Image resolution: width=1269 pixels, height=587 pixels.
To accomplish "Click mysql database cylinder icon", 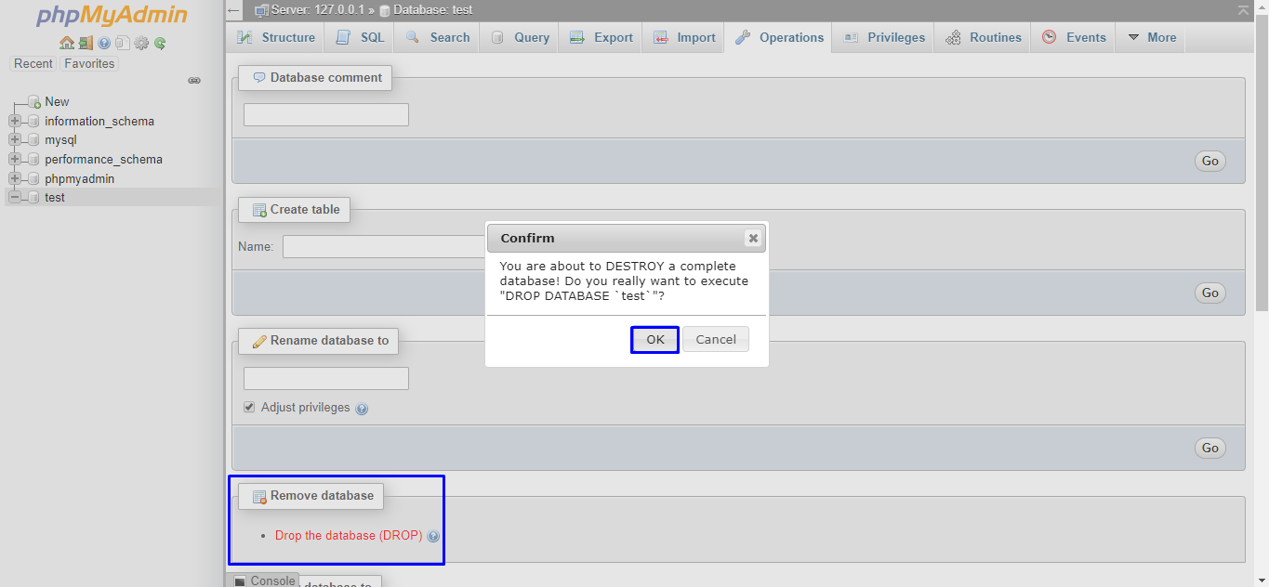I will (34, 140).
